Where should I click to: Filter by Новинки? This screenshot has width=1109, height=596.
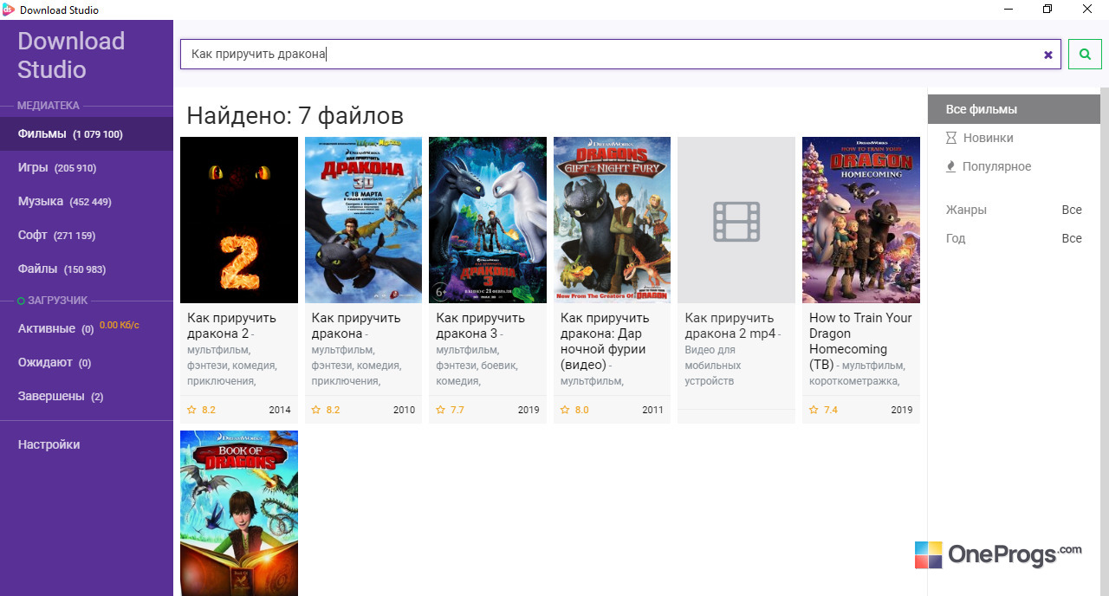point(1014,138)
